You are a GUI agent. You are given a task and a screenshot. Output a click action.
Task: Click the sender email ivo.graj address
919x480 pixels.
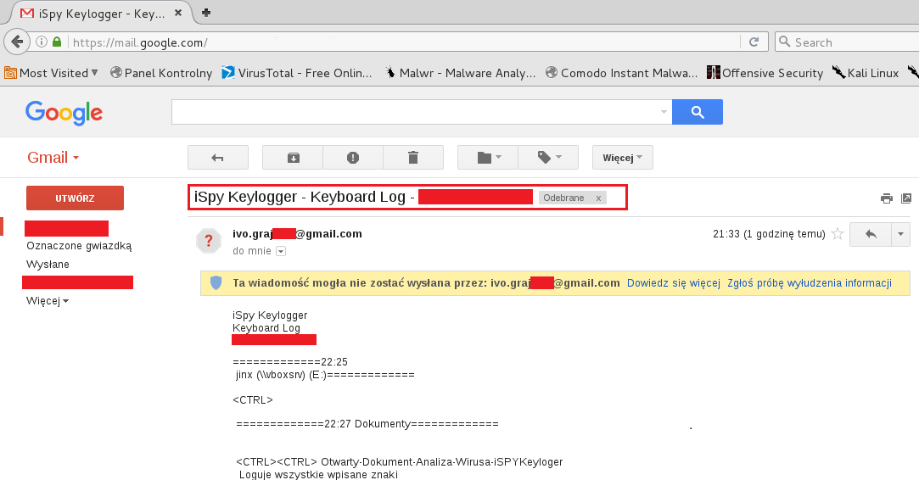(297, 233)
